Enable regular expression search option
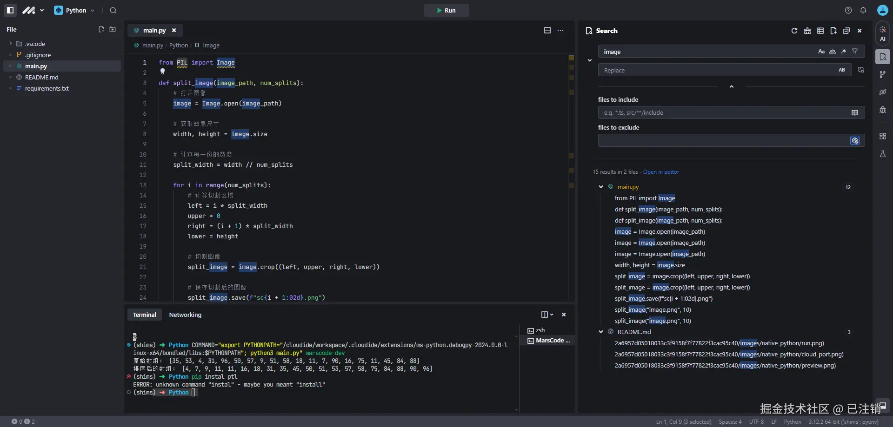893x427 pixels. [844, 52]
